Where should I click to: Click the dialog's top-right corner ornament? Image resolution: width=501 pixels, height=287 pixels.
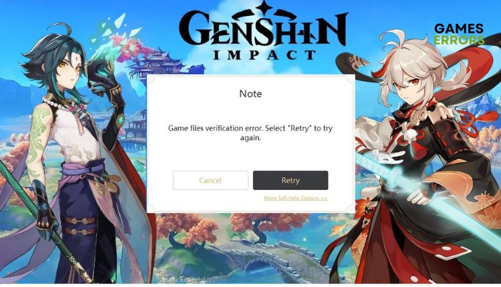(x=350, y=80)
